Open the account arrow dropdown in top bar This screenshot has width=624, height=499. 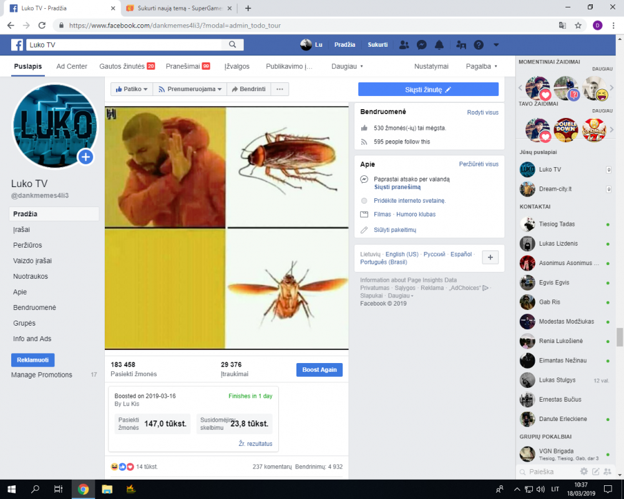coord(496,45)
